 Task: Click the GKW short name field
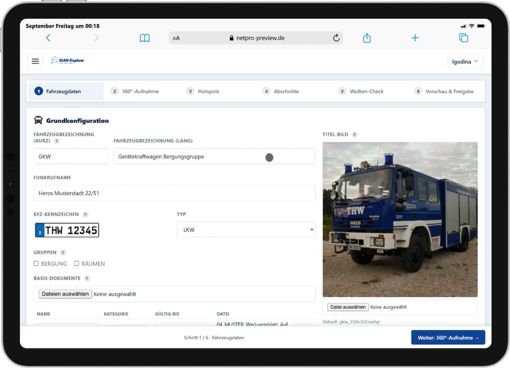point(71,156)
